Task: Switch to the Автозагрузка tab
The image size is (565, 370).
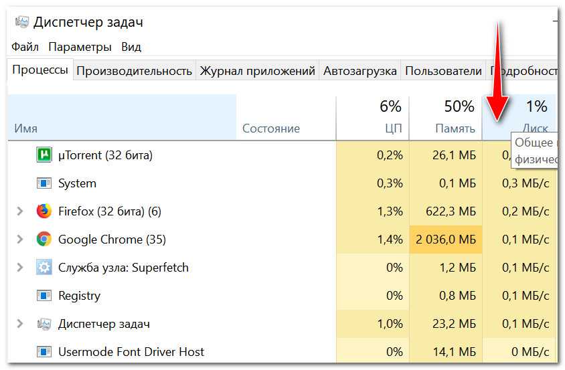Action: pyautogui.click(x=359, y=71)
